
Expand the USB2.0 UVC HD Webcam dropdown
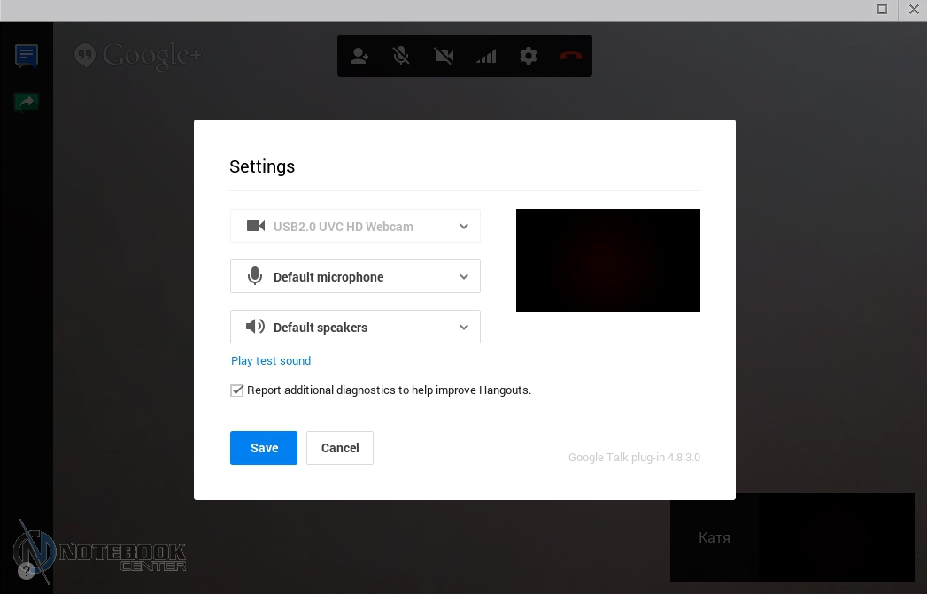point(355,227)
